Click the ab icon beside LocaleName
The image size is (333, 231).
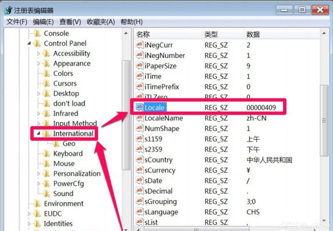click(x=139, y=118)
